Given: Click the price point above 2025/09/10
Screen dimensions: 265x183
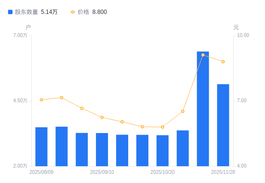Looking at the screenshot, I should tap(102, 118).
